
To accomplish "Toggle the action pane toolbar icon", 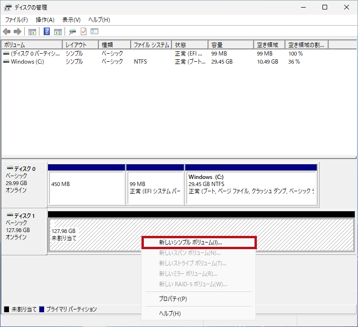I will pos(58,32).
